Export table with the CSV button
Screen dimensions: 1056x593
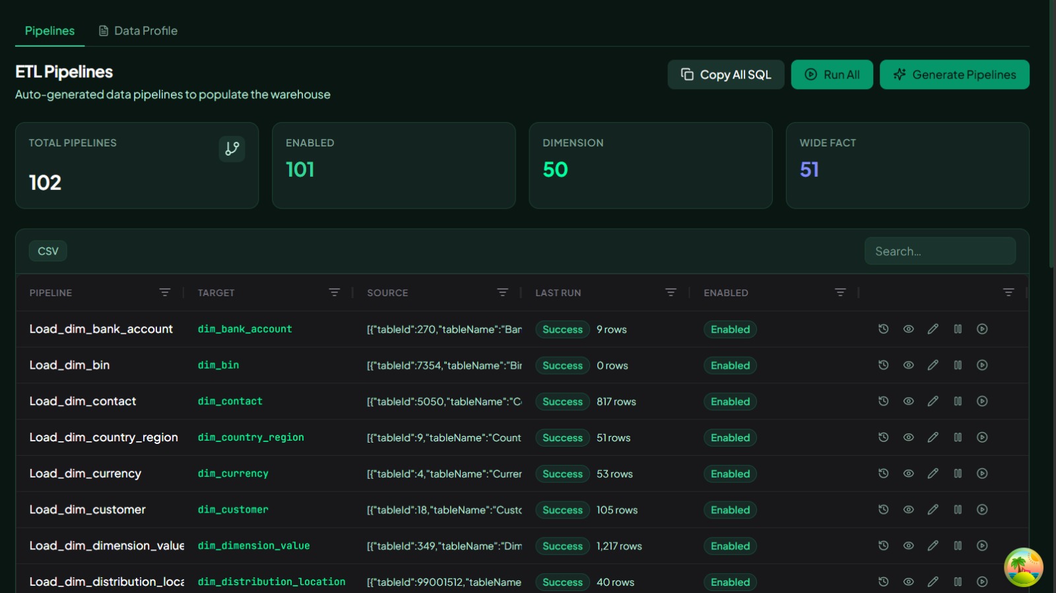pyautogui.click(x=48, y=251)
